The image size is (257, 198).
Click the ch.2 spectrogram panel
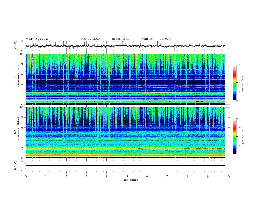[x=125, y=133]
